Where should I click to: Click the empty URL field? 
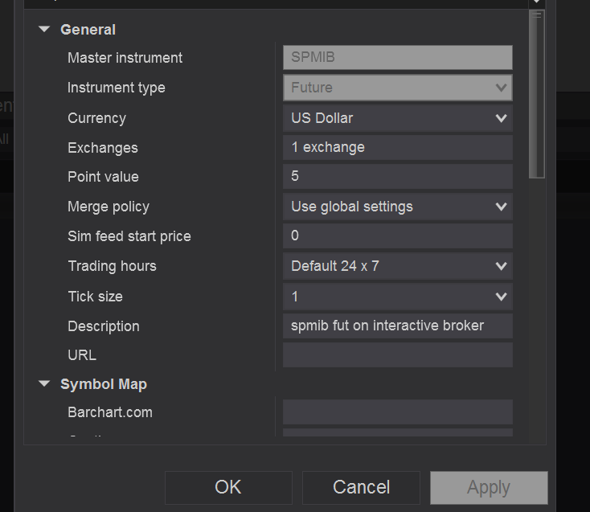397,354
